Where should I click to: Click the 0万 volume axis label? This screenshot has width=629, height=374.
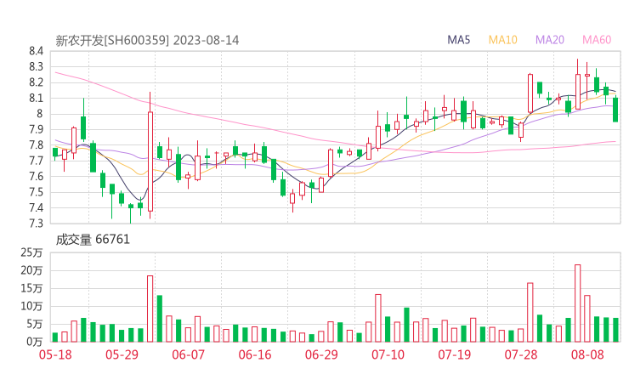(x=35, y=342)
